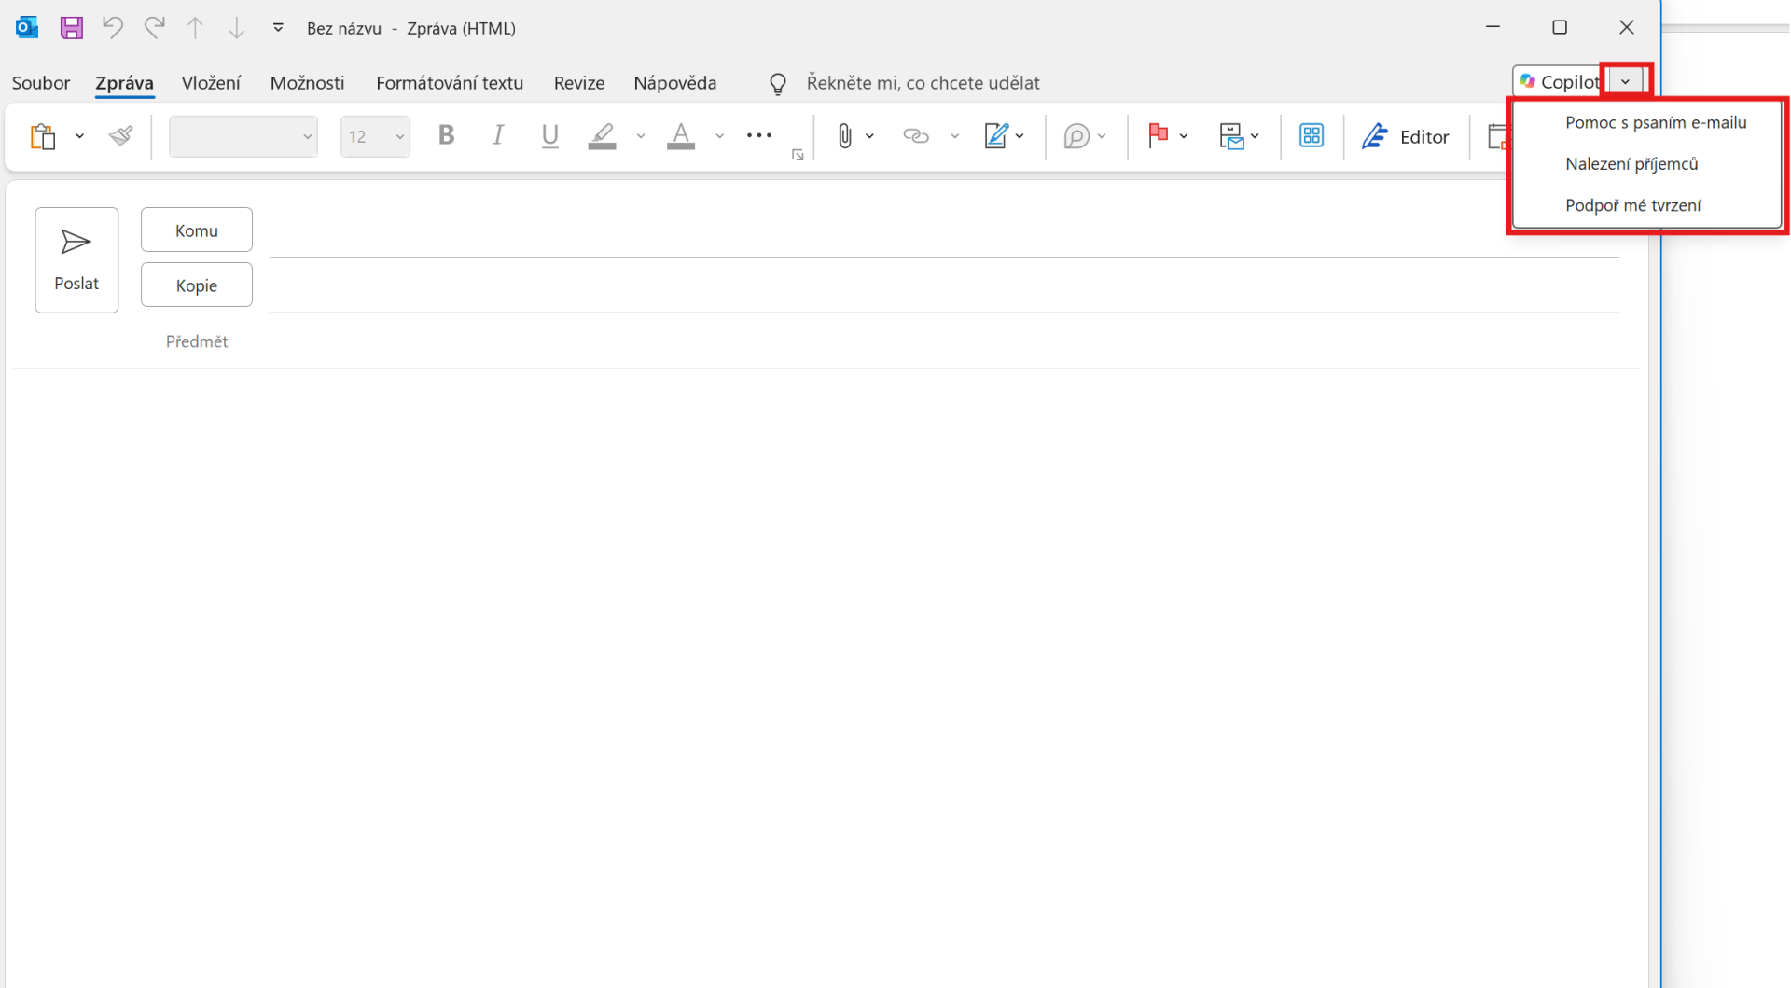Open the font name combo box
Viewport: 1791px width, 988px height.
pos(243,136)
